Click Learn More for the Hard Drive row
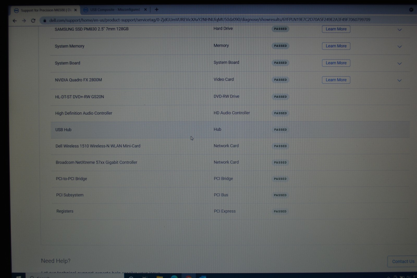This screenshot has width=417, height=278. (x=336, y=29)
